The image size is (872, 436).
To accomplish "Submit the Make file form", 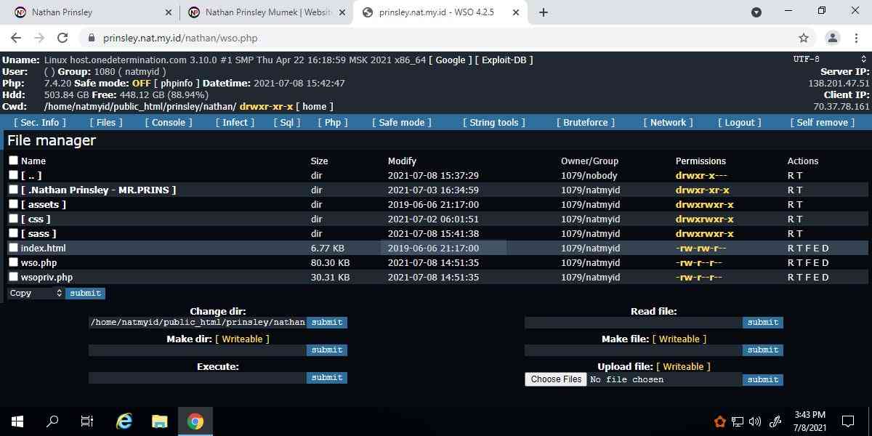I will coord(763,350).
